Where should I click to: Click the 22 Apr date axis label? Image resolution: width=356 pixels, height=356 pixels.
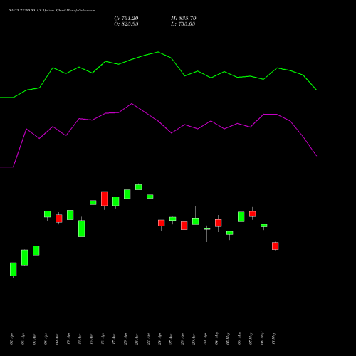point(148,339)
